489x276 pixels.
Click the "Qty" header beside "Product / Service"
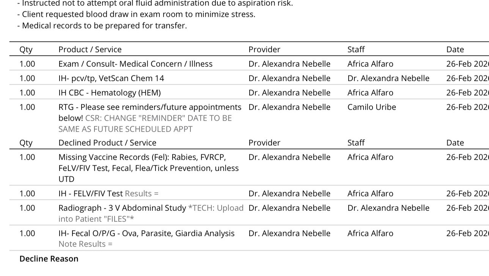[26, 50]
